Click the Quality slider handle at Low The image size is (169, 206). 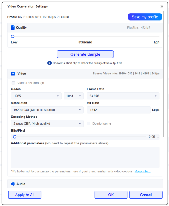coord(13,36)
